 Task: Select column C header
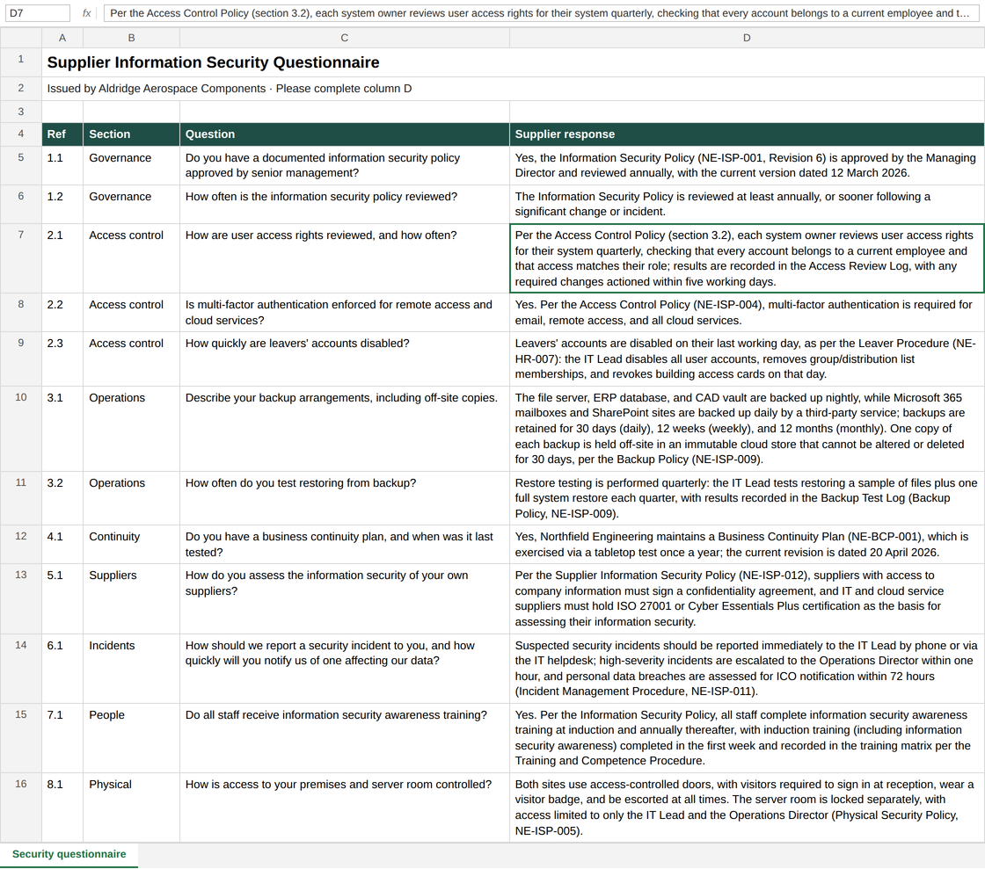click(x=344, y=38)
